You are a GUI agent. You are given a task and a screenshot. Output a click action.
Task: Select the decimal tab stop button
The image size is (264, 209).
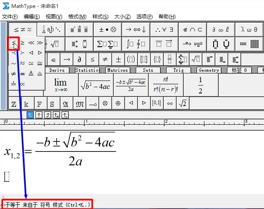(x=65, y=115)
